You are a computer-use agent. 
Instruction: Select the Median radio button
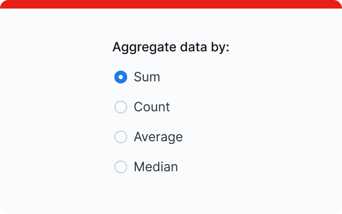click(121, 167)
